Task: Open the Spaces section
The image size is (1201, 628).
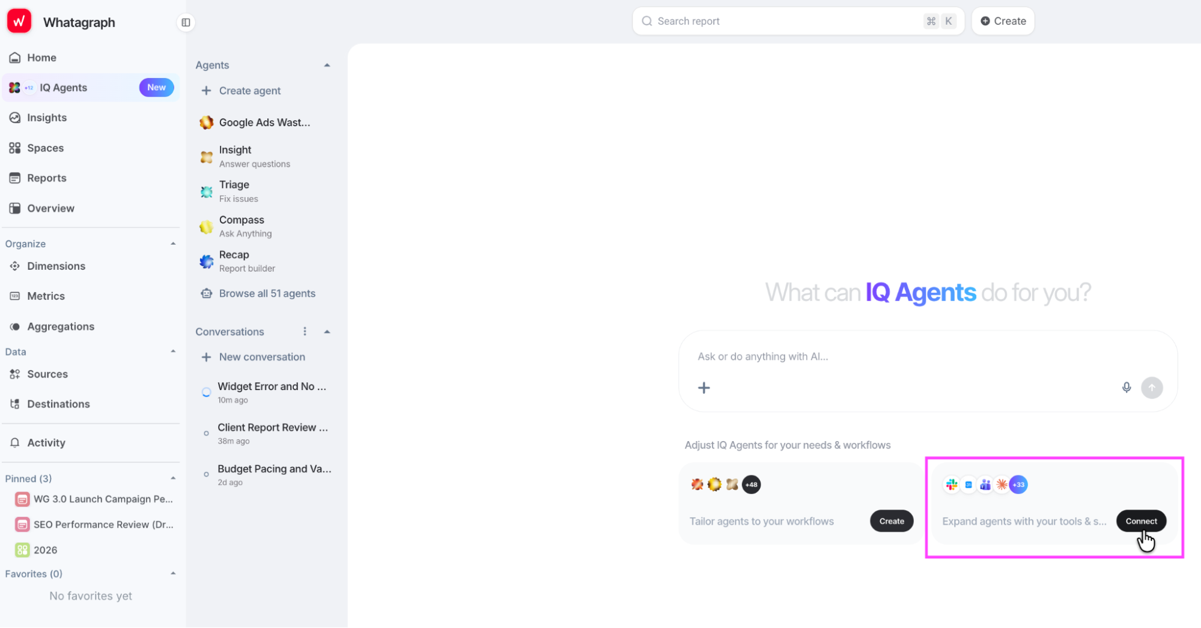Action: 91,148
